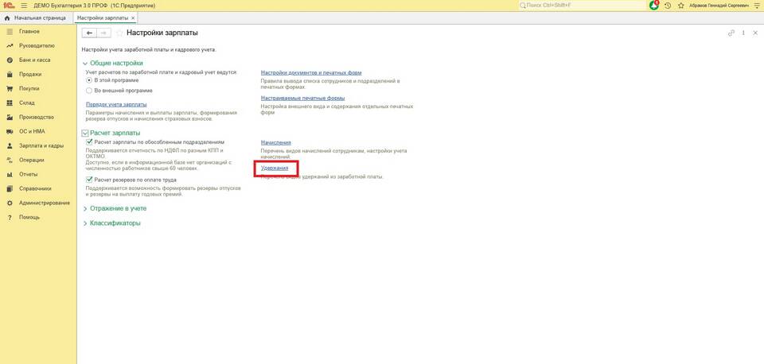
Task: Click the hamburger main menu icon
Action: [x=23, y=6]
